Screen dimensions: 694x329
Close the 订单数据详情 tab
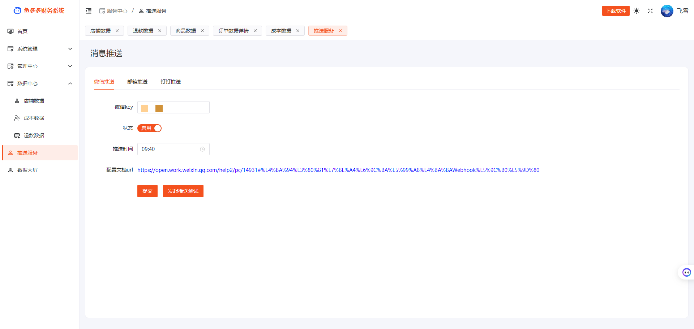coord(255,31)
